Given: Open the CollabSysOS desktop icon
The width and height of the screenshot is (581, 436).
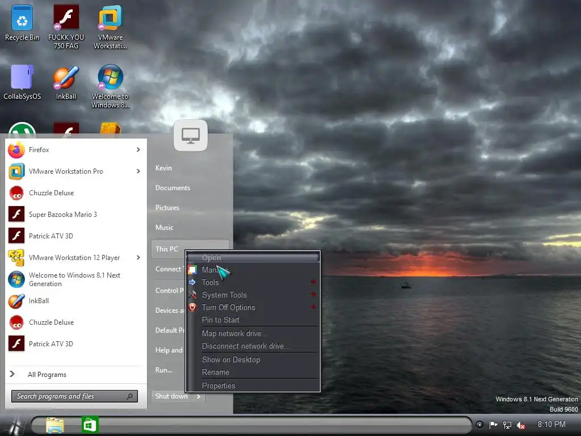Looking at the screenshot, I should coord(22,82).
